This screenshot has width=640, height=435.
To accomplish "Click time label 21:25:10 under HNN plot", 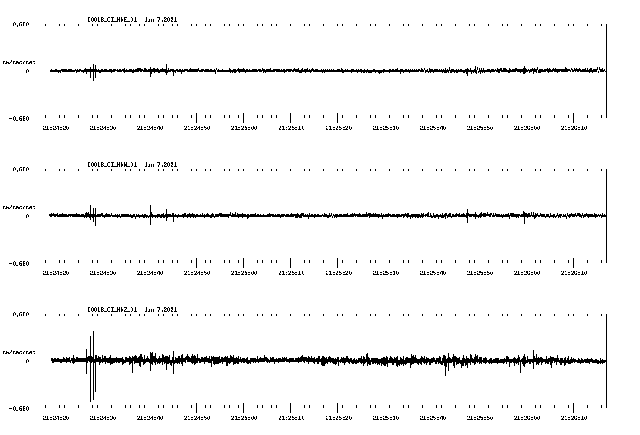I will [291, 273].
